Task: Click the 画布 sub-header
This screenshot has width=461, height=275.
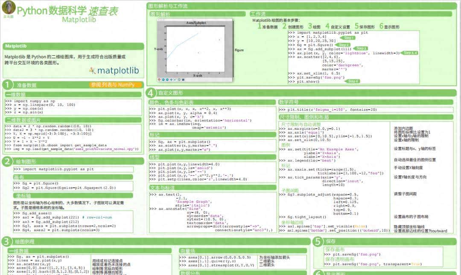Action: (73, 177)
